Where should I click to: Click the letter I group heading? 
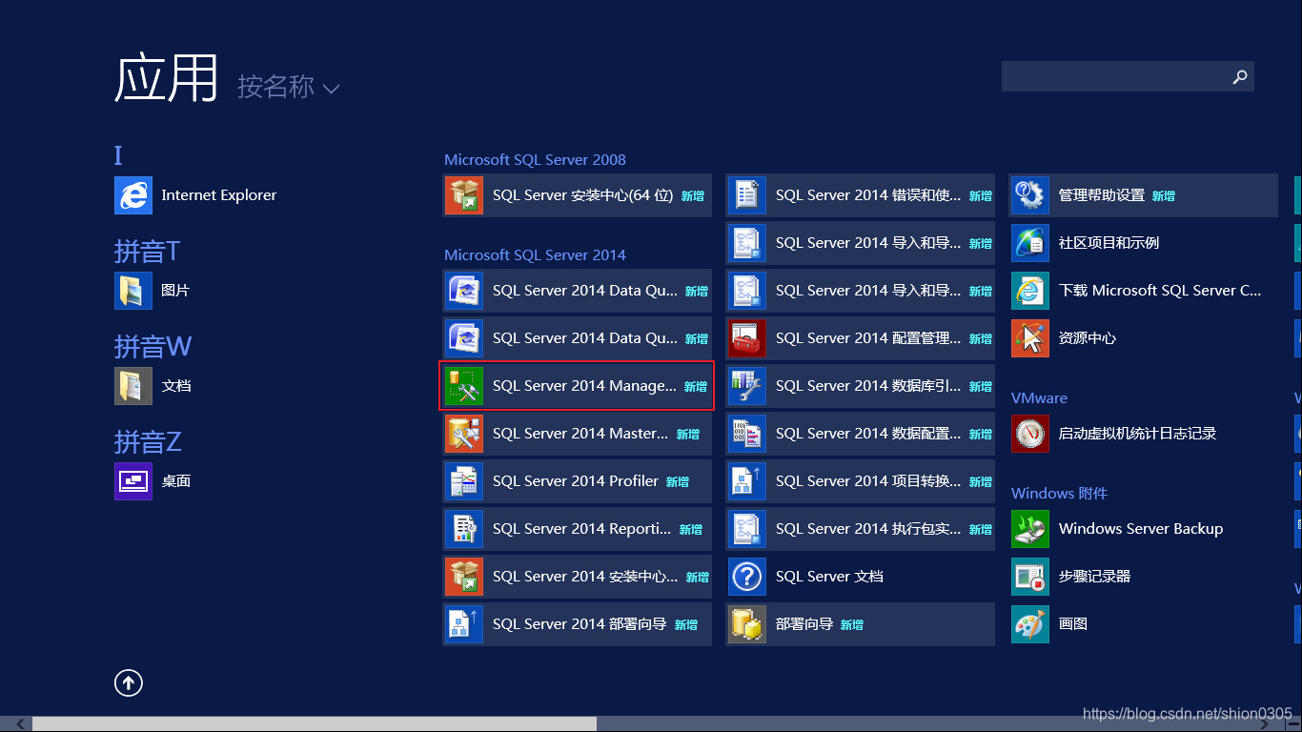[118, 155]
